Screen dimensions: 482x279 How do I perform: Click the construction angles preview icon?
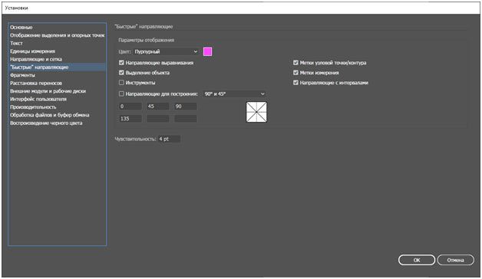coord(256,112)
